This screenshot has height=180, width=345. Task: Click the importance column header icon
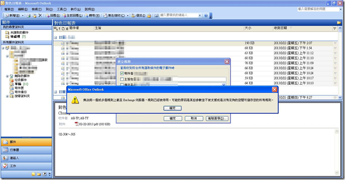pos(59,29)
